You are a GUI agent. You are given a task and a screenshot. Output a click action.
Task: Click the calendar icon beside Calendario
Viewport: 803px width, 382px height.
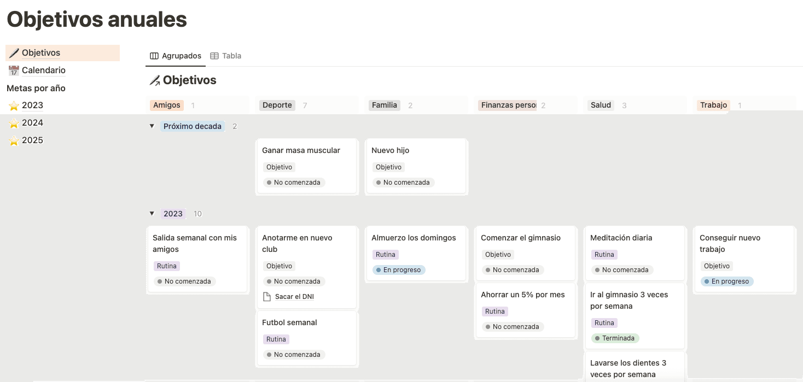tap(14, 70)
